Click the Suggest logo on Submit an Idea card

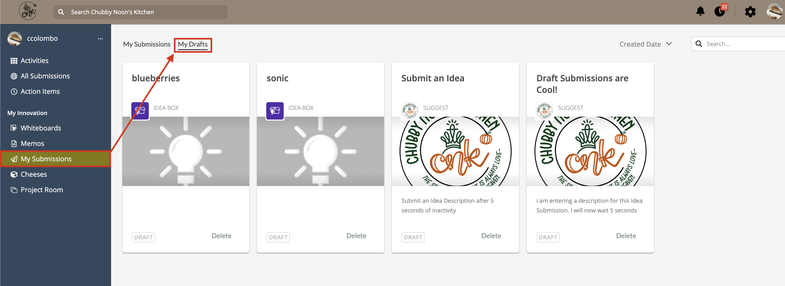coord(410,111)
